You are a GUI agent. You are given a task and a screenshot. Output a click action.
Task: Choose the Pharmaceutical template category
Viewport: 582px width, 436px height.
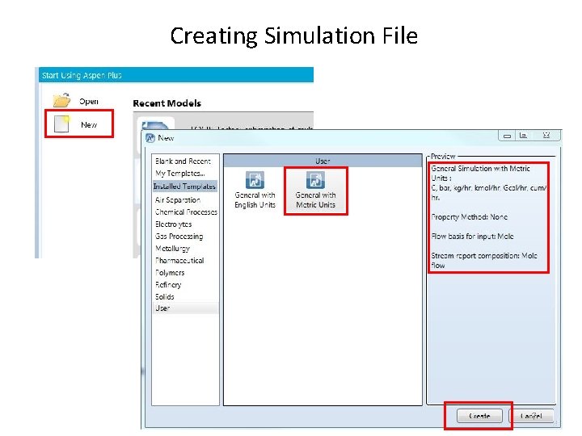click(179, 261)
